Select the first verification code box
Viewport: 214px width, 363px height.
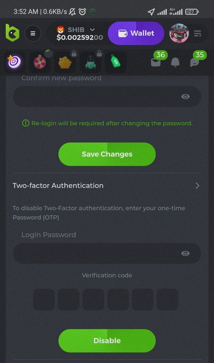point(44,299)
